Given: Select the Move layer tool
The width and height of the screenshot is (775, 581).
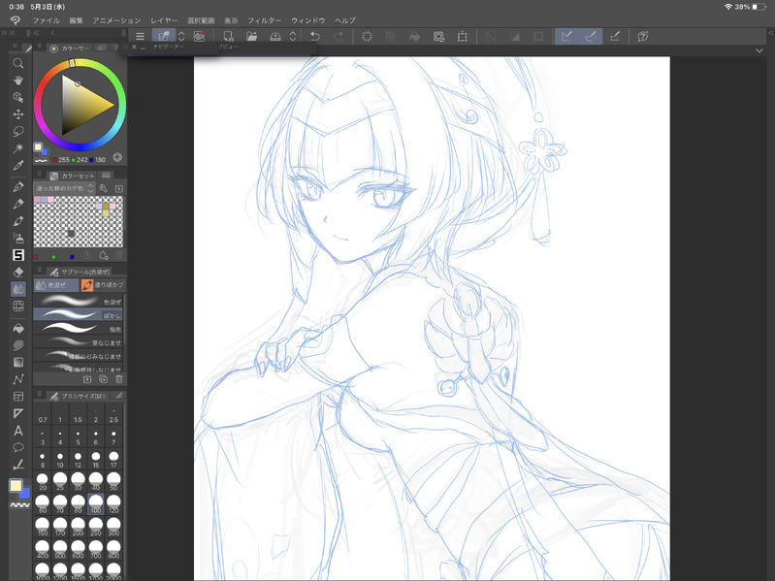Looking at the screenshot, I should 18,114.
